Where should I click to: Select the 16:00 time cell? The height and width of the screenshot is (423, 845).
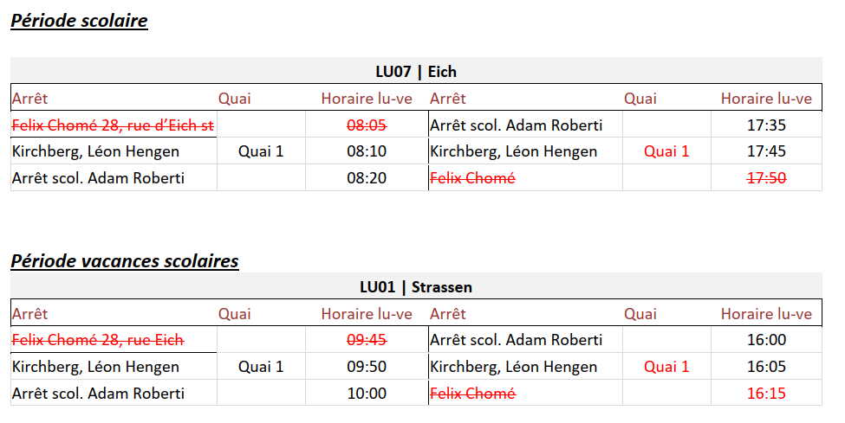(766, 340)
